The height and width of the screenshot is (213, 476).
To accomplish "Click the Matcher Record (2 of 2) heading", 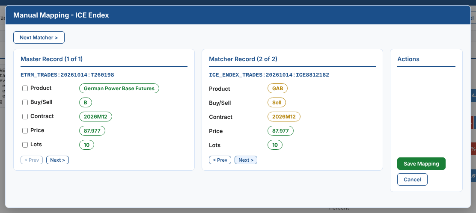I will click(243, 59).
